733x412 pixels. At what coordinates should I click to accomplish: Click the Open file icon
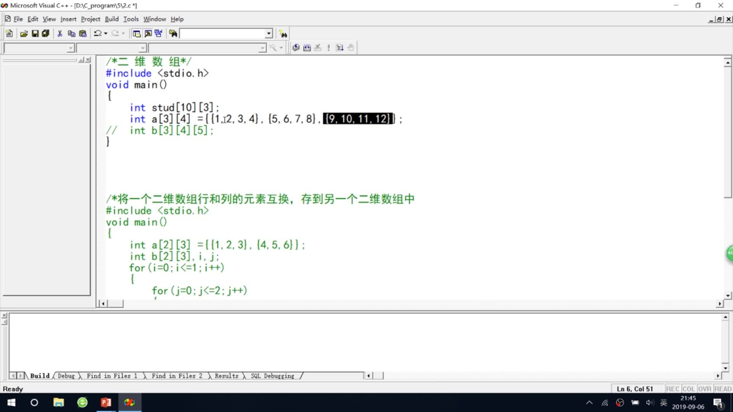[24, 34]
